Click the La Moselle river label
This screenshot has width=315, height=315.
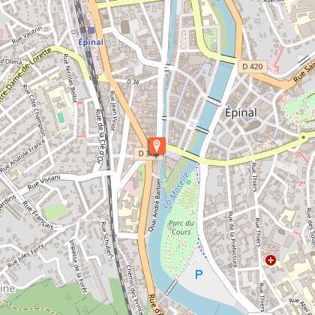point(176,190)
